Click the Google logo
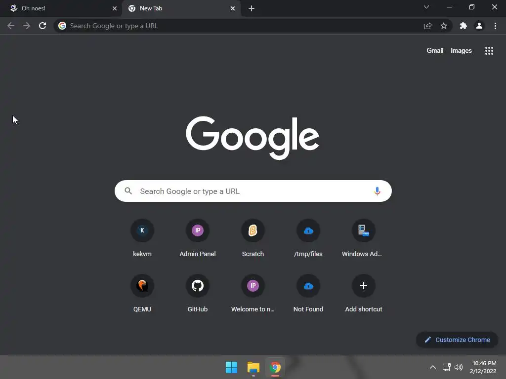Screen dimensions: 506x379 pos(253,138)
